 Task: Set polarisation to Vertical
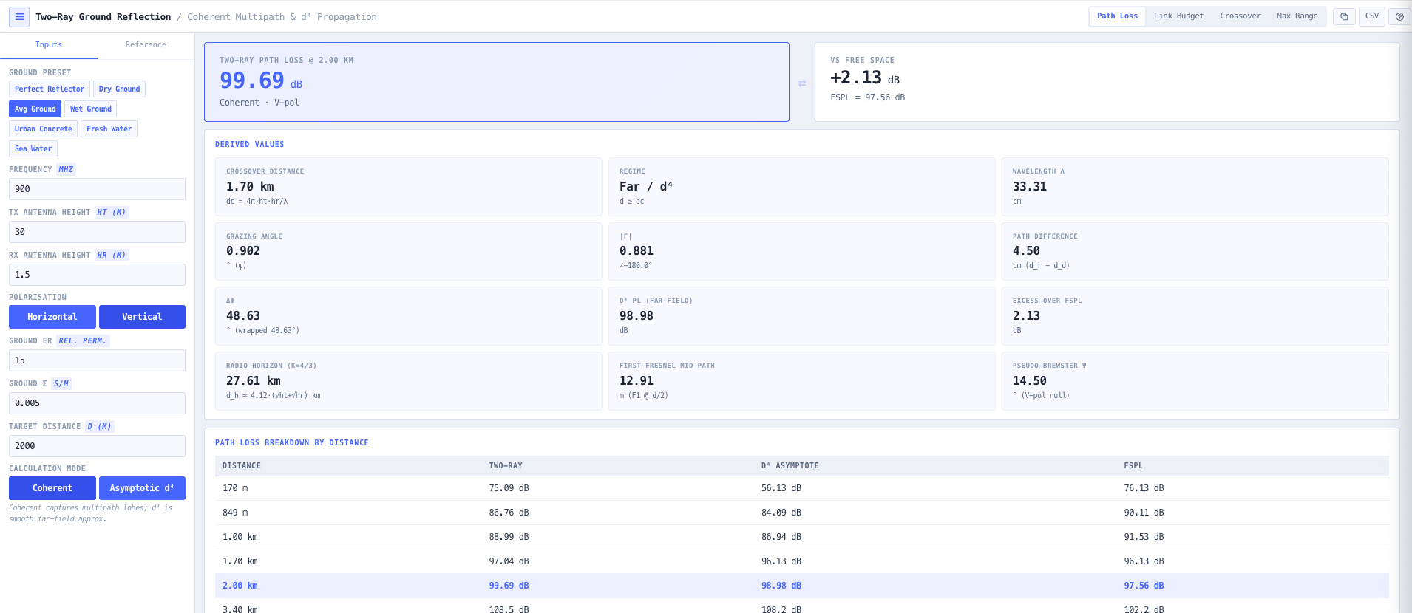point(142,317)
